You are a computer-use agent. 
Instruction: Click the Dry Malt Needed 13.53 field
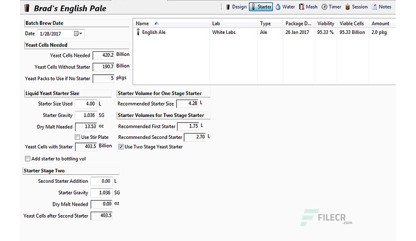pos(86,126)
